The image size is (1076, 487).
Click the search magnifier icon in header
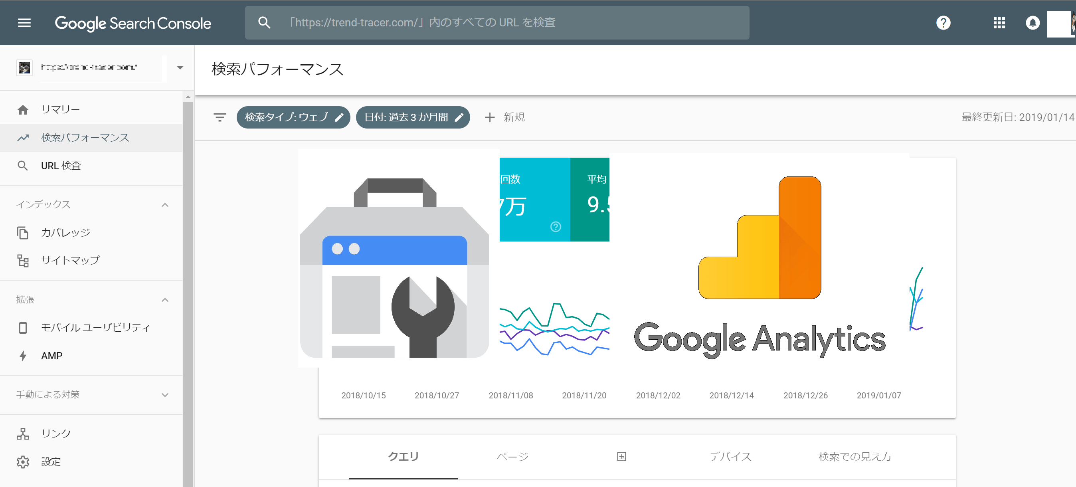pyautogui.click(x=264, y=23)
